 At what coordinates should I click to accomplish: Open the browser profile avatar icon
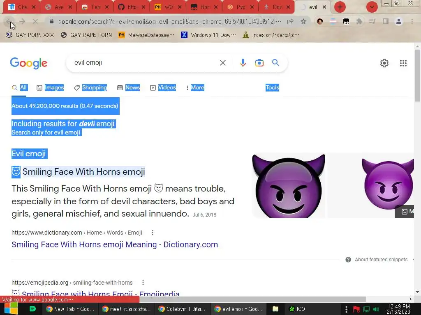[399, 21]
